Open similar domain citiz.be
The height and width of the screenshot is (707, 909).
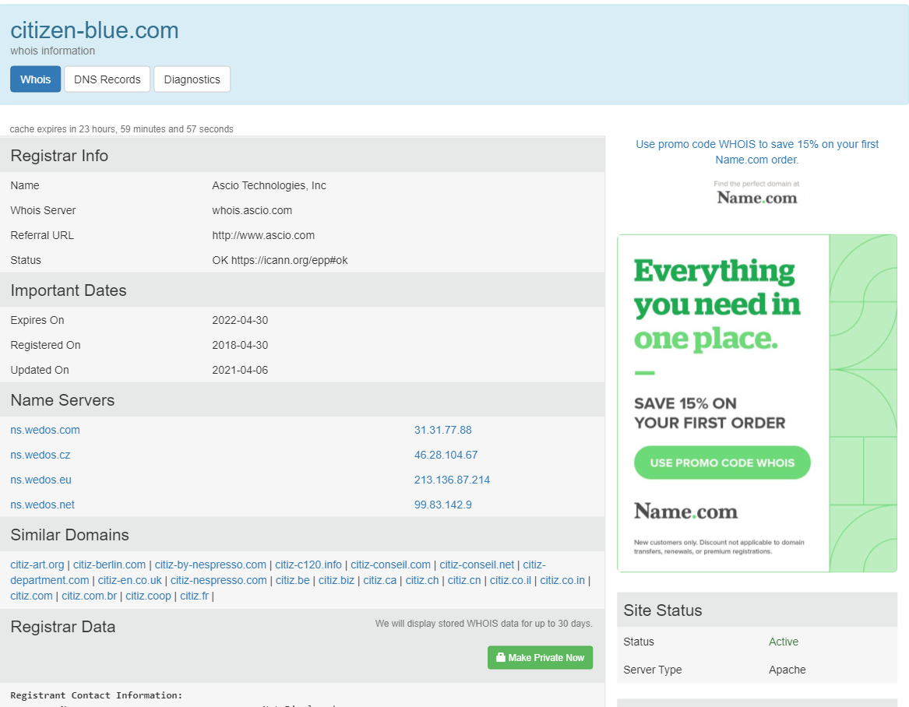pyautogui.click(x=293, y=580)
